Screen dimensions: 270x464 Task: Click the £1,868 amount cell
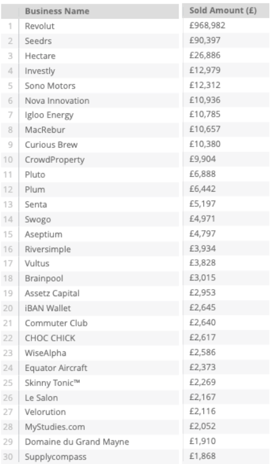(203, 456)
